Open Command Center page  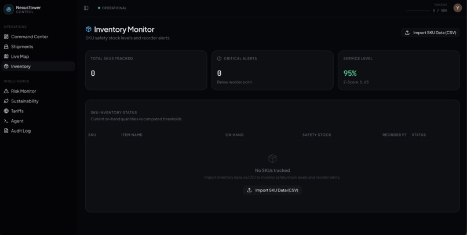38,36
